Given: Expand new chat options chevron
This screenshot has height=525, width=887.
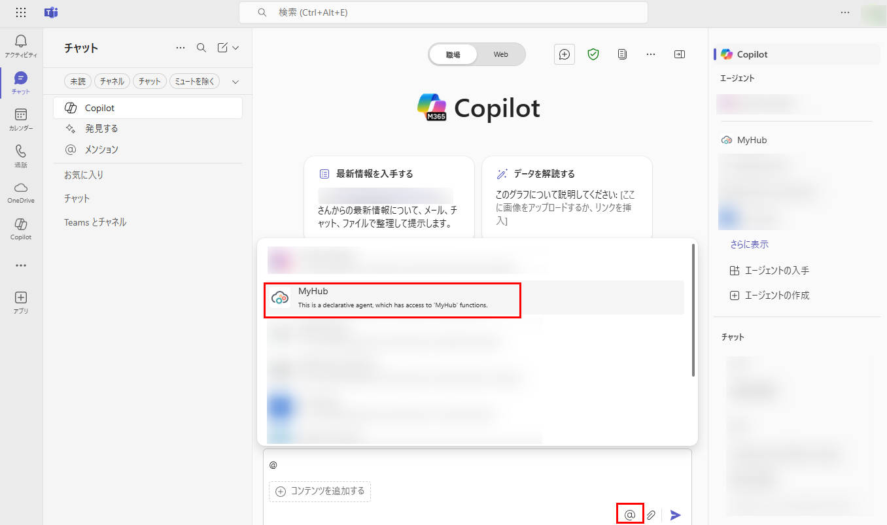Looking at the screenshot, I should pyautogui.click(x=235, y=48).
